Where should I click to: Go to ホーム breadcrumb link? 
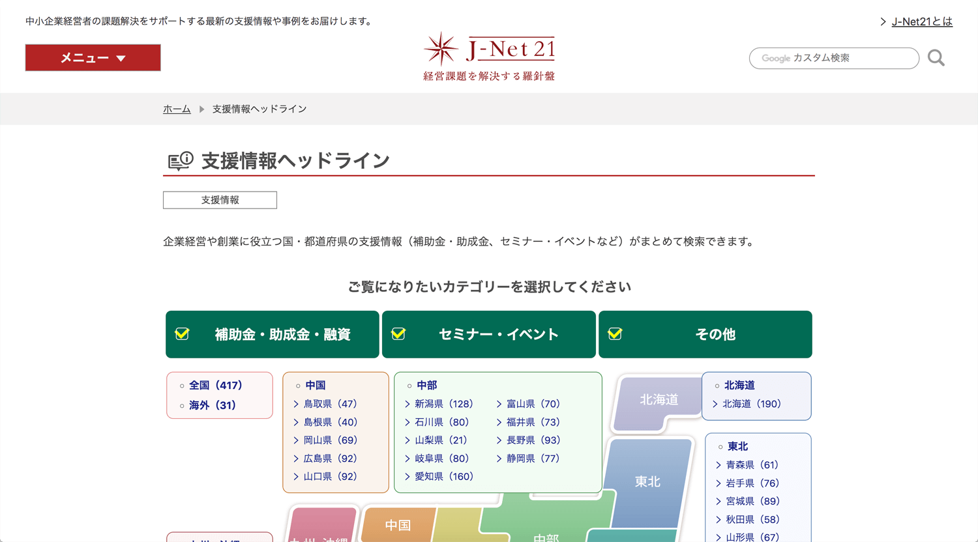coord(177,109)
